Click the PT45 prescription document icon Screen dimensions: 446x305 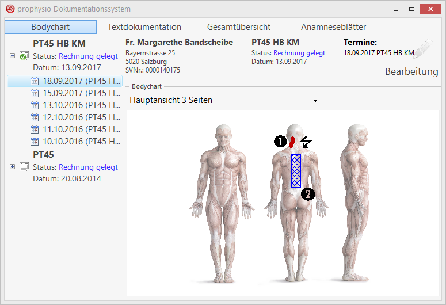pyautogui.click(x=24, y=167)
